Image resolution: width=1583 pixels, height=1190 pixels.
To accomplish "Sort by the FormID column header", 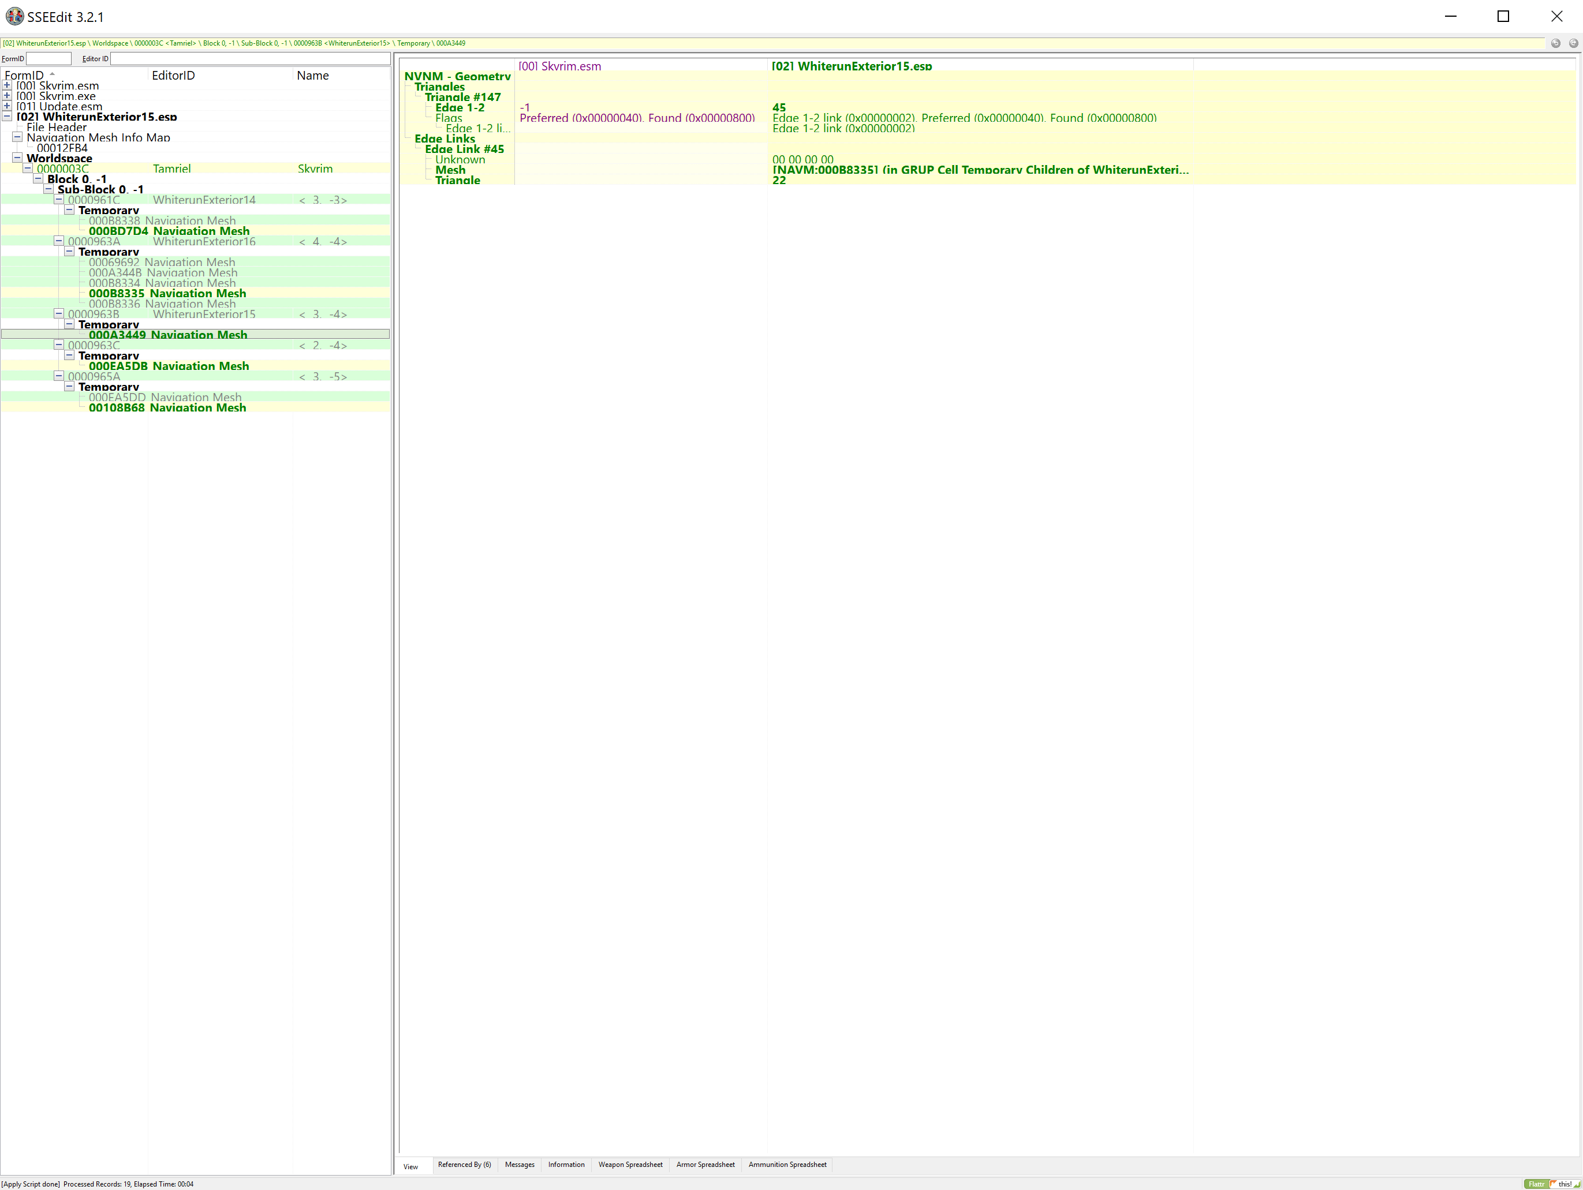I will [74, 75].
